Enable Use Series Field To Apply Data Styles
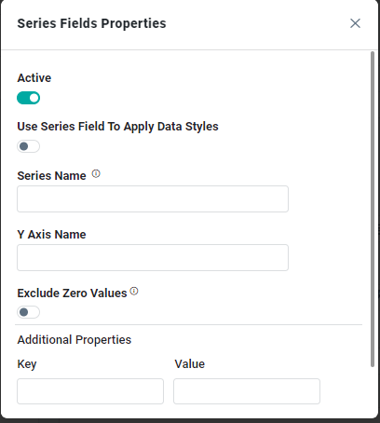The height and width of the screenshot is (423, 380). coord(28,146)
